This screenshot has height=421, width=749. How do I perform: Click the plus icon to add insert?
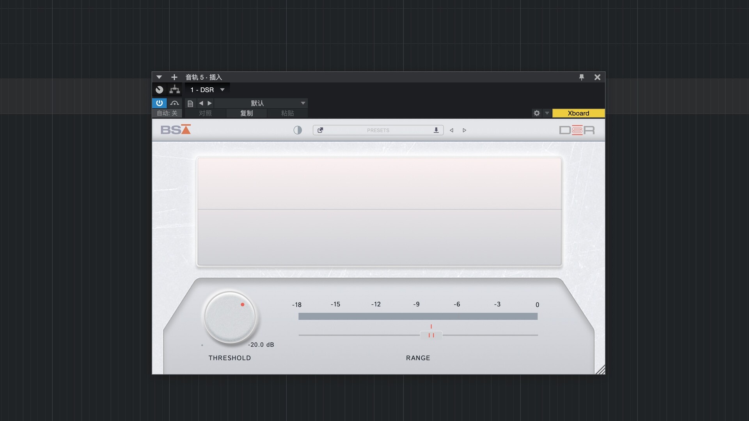click(x=174, y=77)
